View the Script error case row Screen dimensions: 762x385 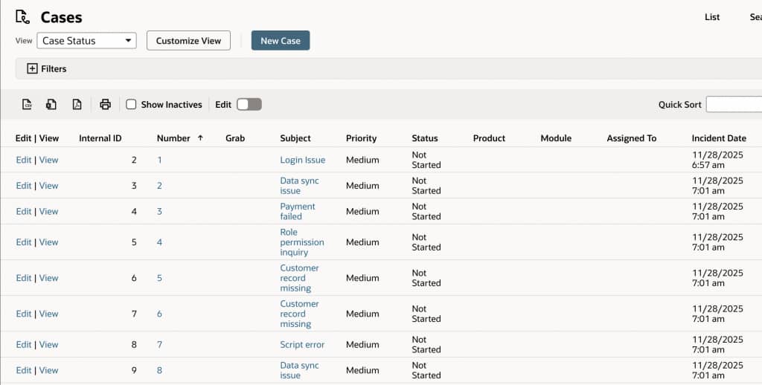click(x=49, y=345)
